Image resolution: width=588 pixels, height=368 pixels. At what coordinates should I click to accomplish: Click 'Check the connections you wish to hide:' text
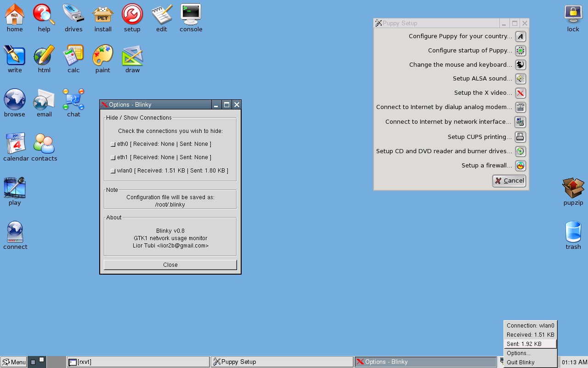(x=170, y=131)
